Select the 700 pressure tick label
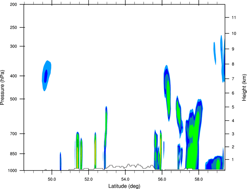 tap(14, 134)
